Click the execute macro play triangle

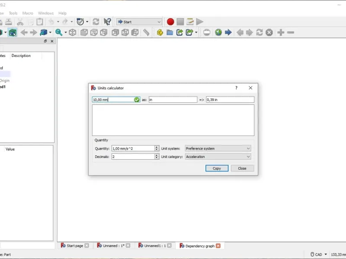[x=200, y=22]
